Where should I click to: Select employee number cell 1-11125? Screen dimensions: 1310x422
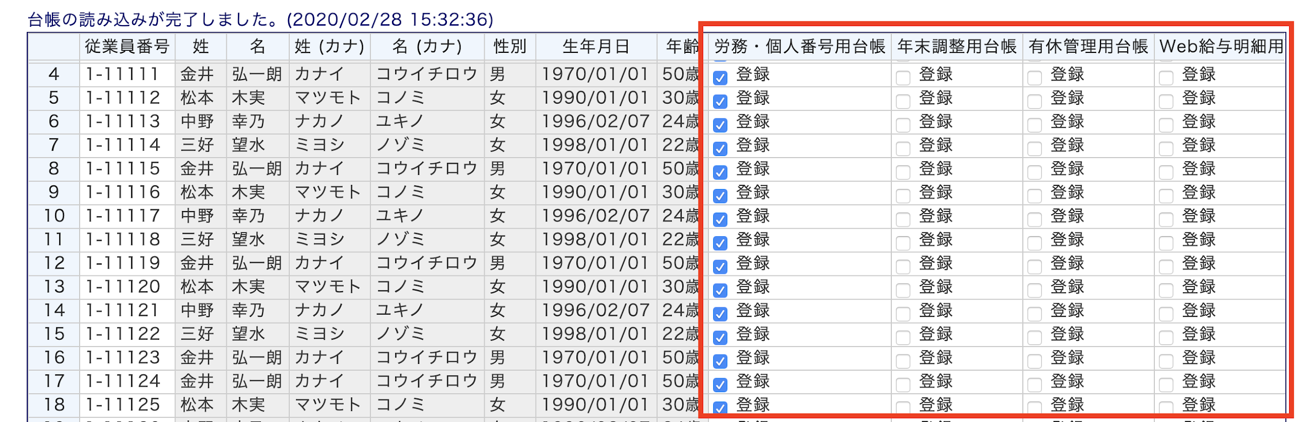point(127,405)
